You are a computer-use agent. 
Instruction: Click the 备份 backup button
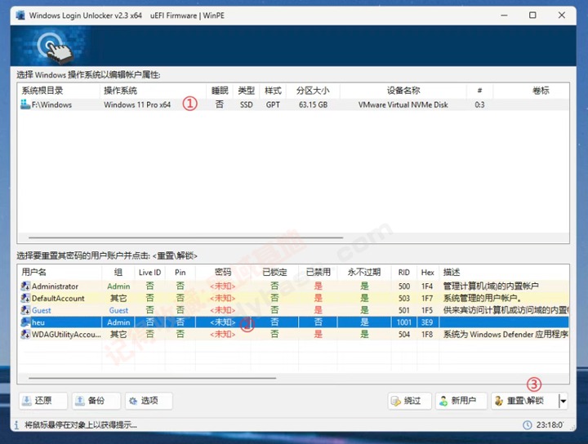pos(96,401)
